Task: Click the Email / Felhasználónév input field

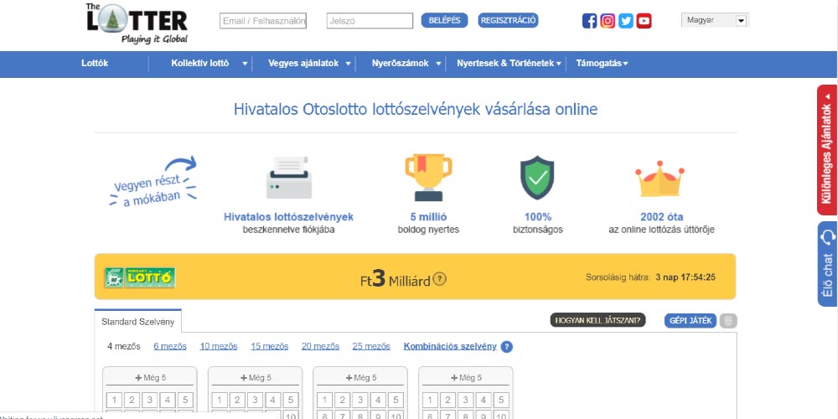Action: [x=263, y=21]
